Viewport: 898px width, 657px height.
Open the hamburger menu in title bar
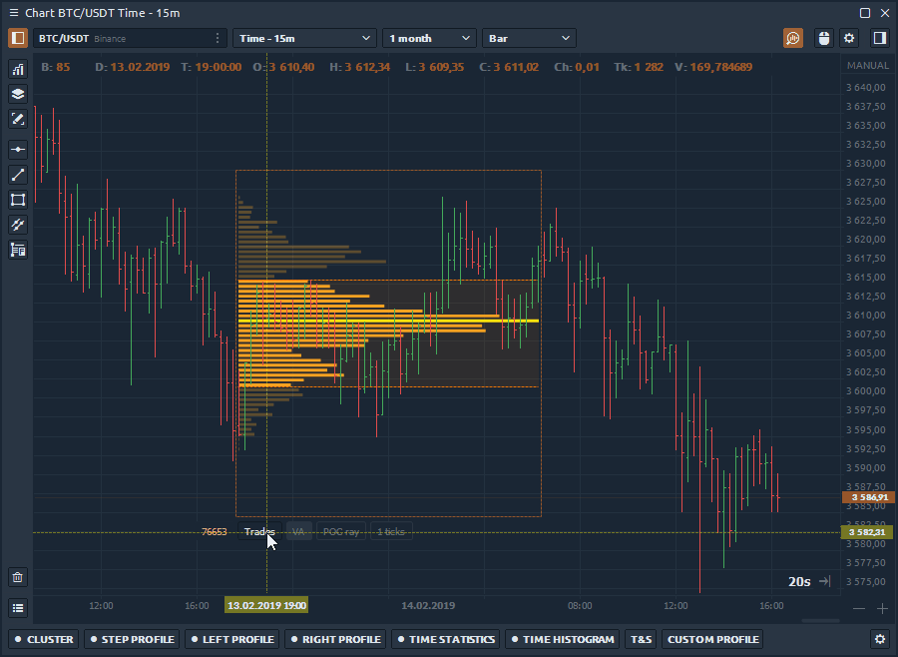pos(13,12)
